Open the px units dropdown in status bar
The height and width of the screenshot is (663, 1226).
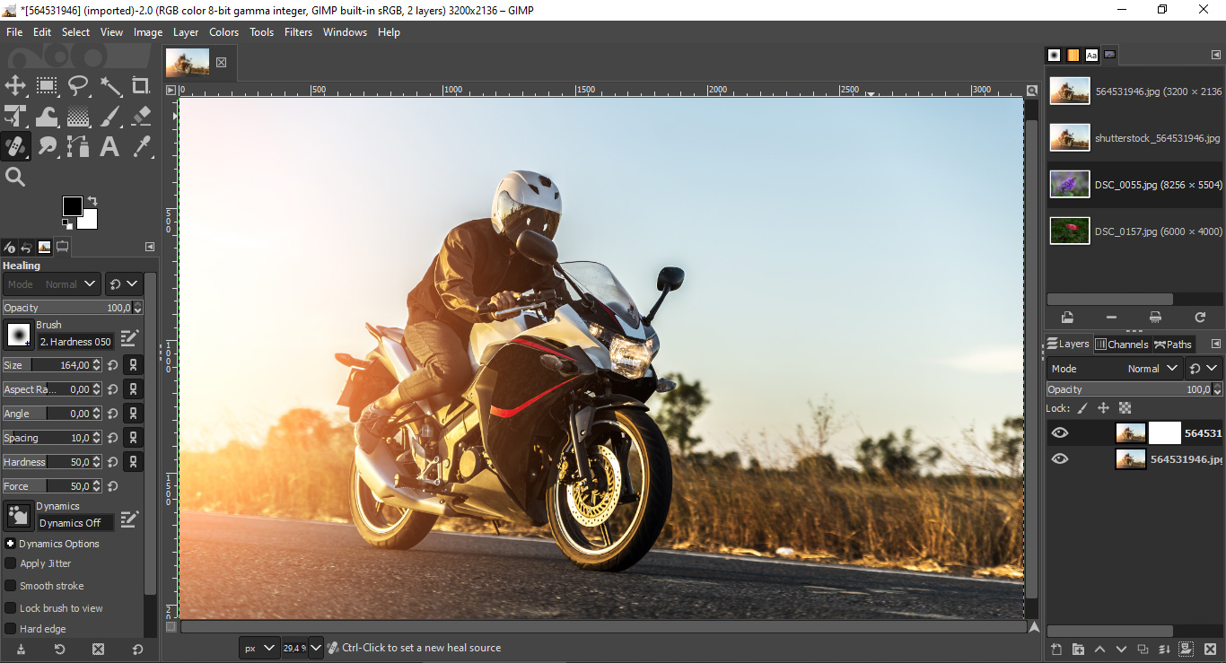pos(258,648)
